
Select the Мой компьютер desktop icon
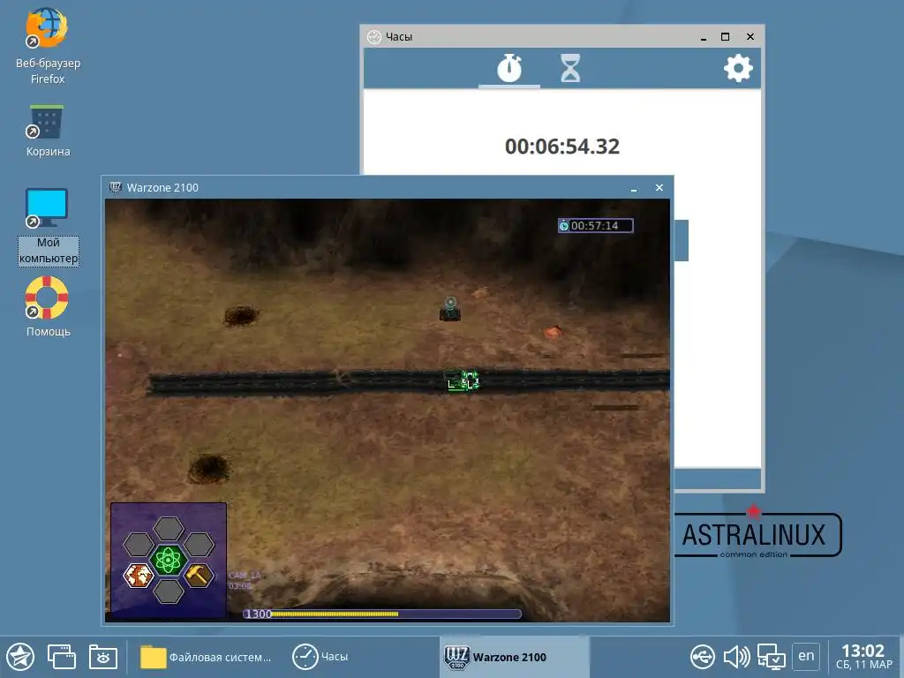point(48,225)
